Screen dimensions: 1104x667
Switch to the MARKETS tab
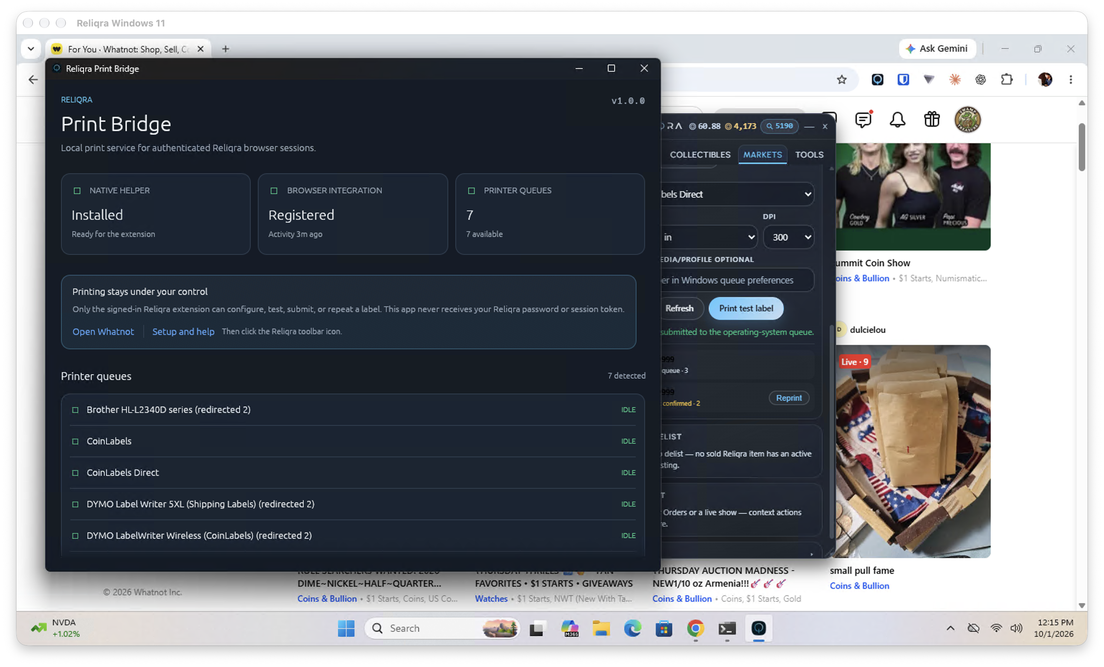762,155
